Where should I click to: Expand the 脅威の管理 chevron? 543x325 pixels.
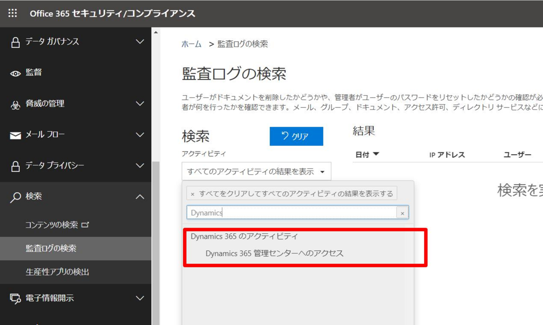point(140,104)
